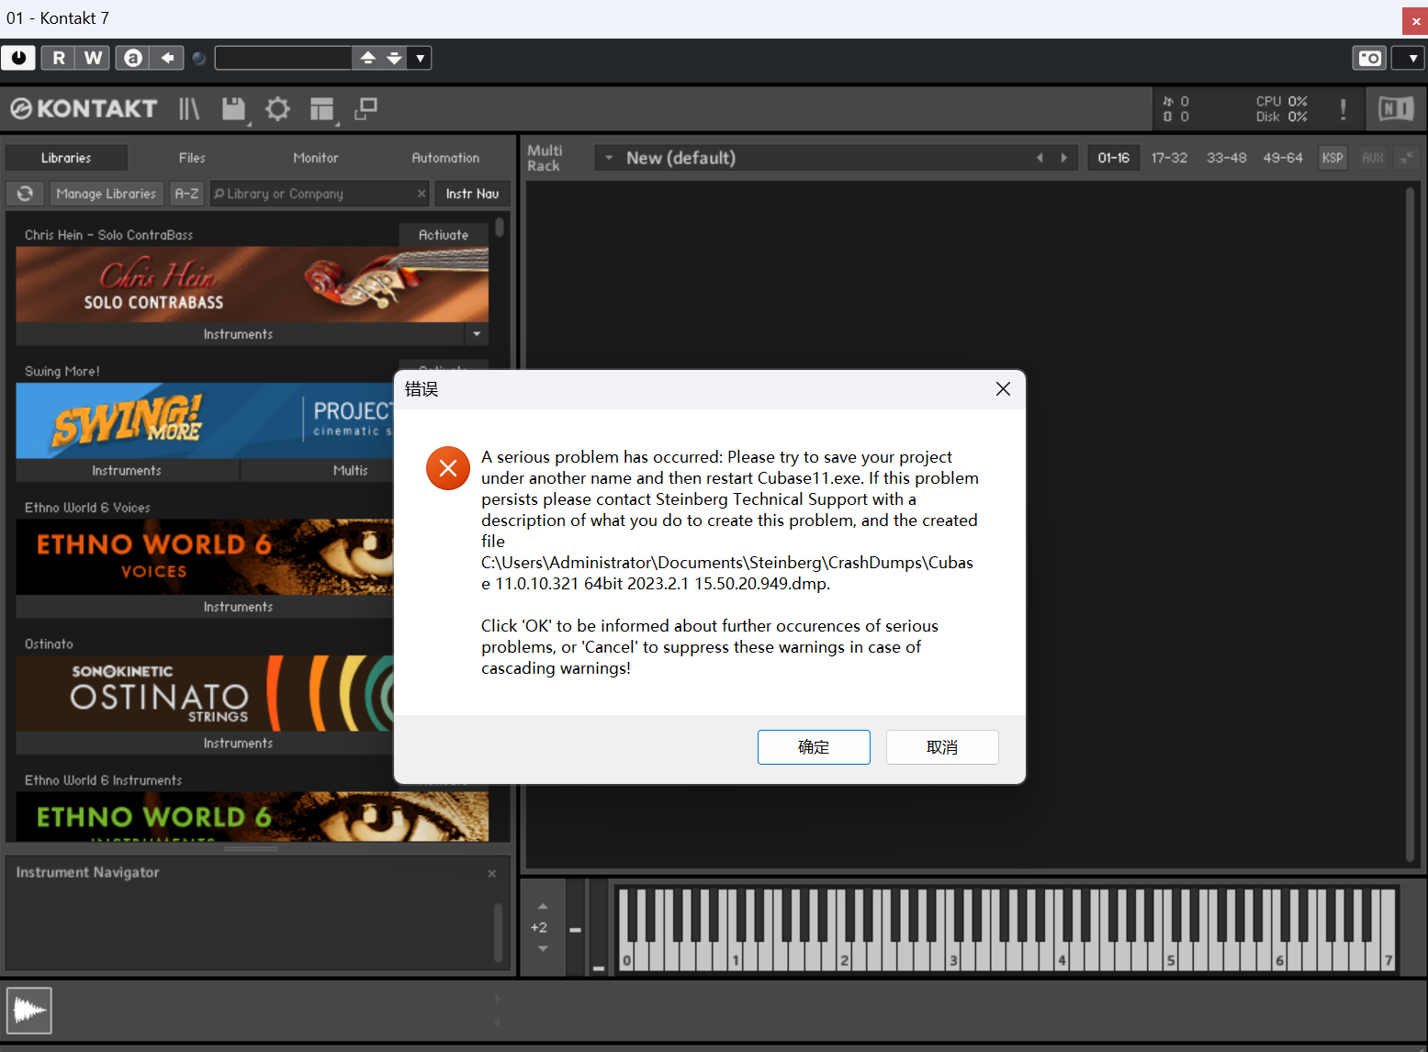Toggle the KSP panel button

coord(1332,157)
